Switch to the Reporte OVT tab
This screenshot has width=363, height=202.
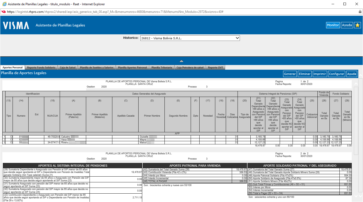(x=215, y=68)
